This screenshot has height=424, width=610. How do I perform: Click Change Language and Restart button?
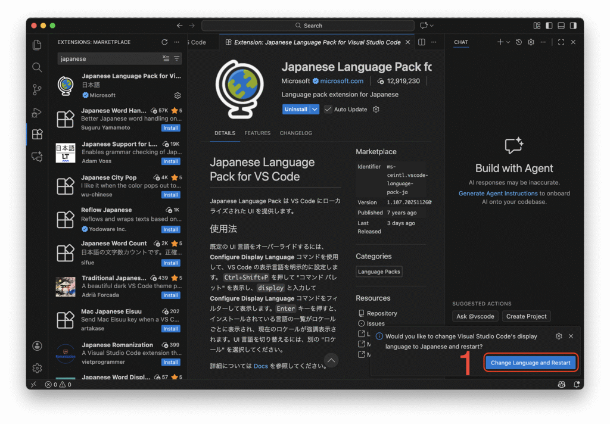pos(530,363)
